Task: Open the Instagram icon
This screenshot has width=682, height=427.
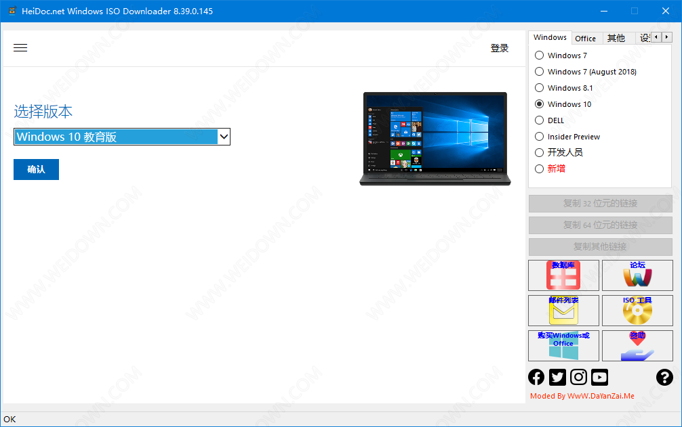Action: click(578, 377)
